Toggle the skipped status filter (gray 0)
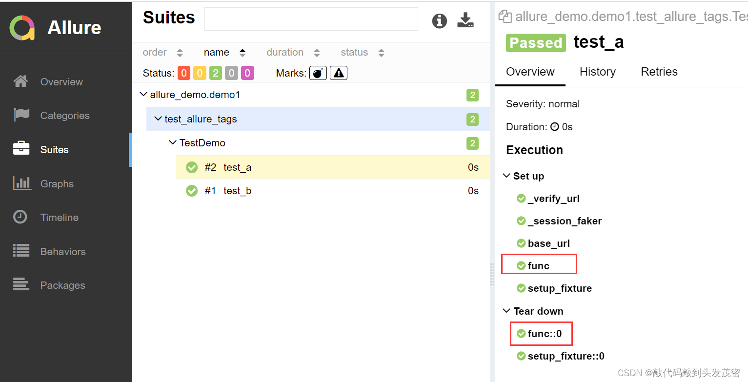 tap(231, 73)
